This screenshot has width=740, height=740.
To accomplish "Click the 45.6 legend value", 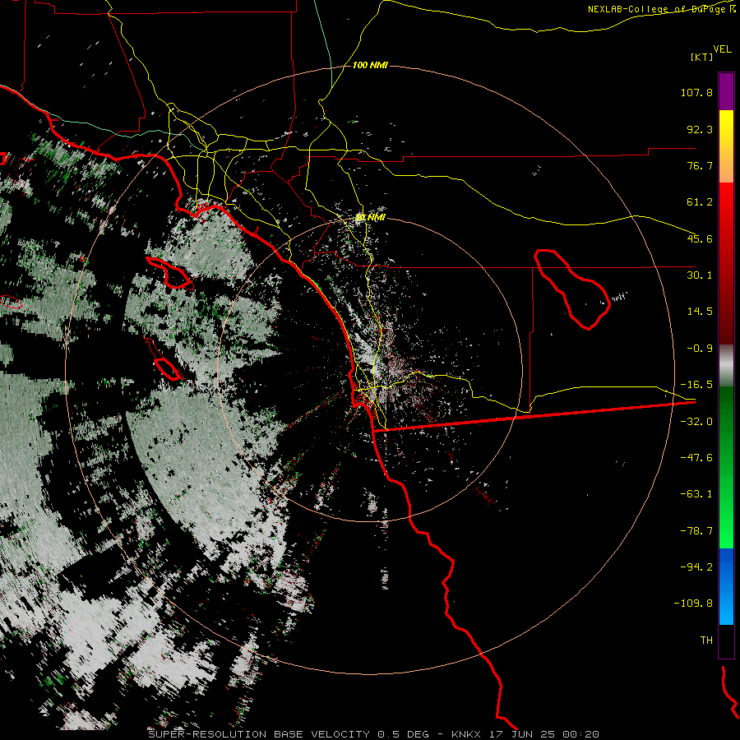I will [700, 238].
